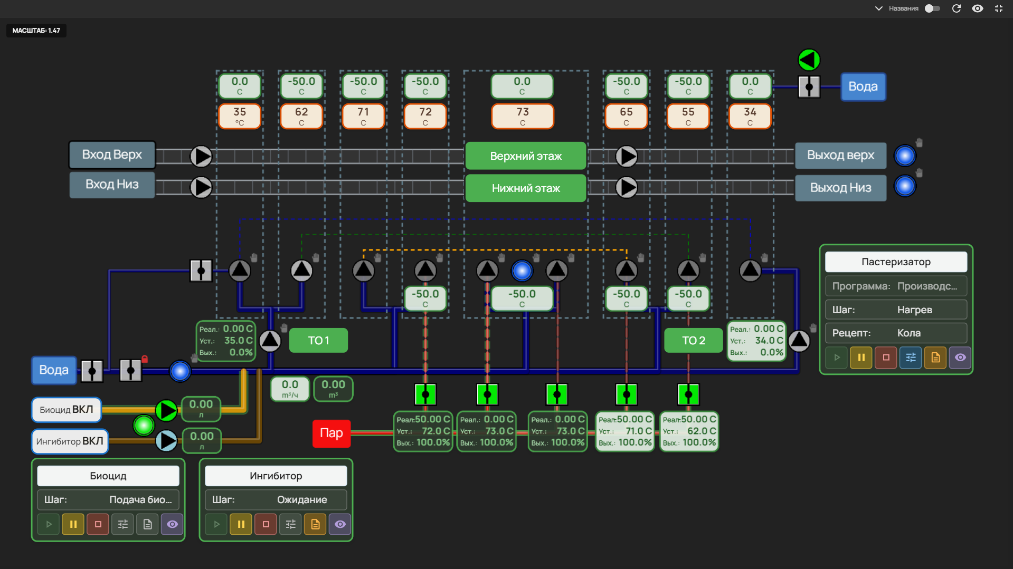Click the Шаг: Ожидание field in Ингибитор
1013x569 pixels.
click(276, 500)
